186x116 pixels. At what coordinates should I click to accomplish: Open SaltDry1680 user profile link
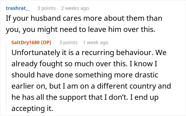[x=26, y=42]
